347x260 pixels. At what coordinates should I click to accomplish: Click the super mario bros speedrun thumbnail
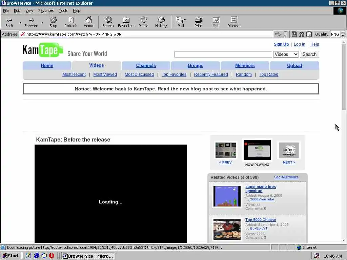[x=227, y=196]
